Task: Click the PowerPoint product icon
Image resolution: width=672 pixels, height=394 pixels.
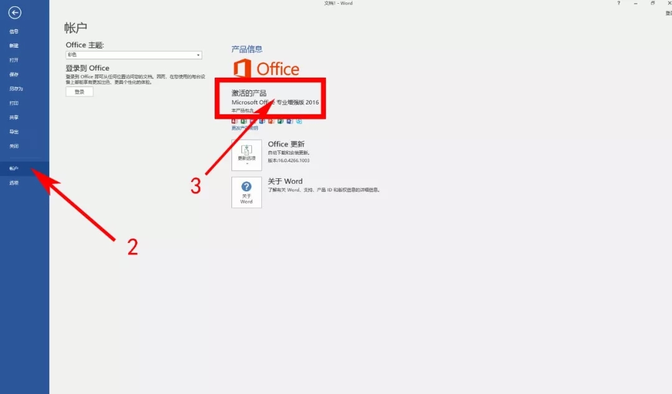Action: tap(271, 121)
